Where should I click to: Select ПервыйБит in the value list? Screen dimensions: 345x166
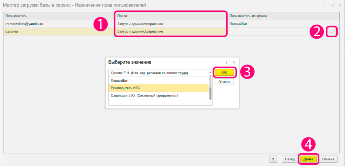158,81
